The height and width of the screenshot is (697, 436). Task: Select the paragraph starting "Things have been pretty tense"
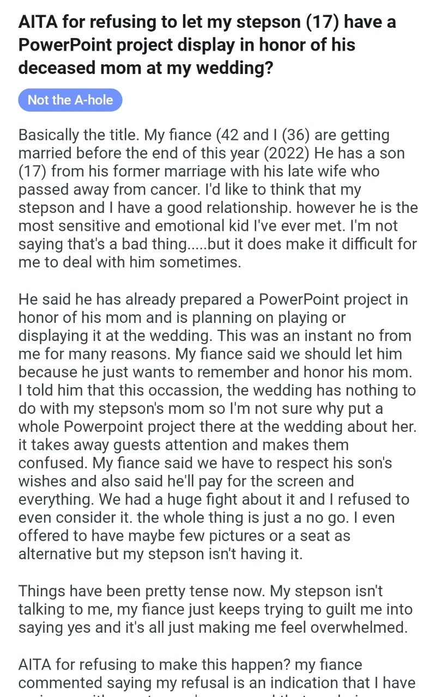pyautogui.click(x=215, y=609)
